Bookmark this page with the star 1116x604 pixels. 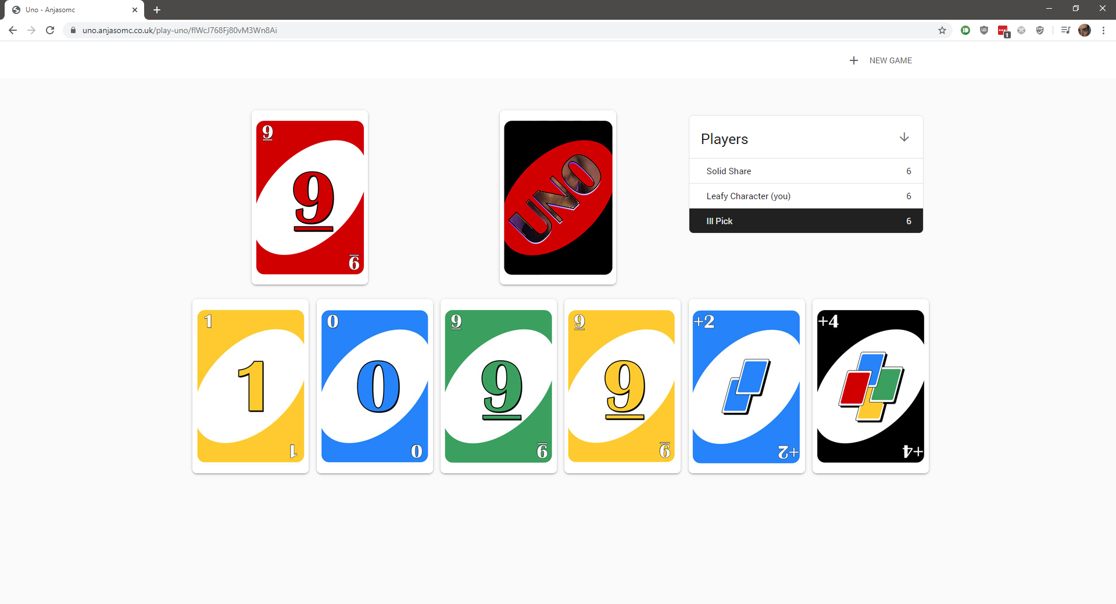[942, 30]
